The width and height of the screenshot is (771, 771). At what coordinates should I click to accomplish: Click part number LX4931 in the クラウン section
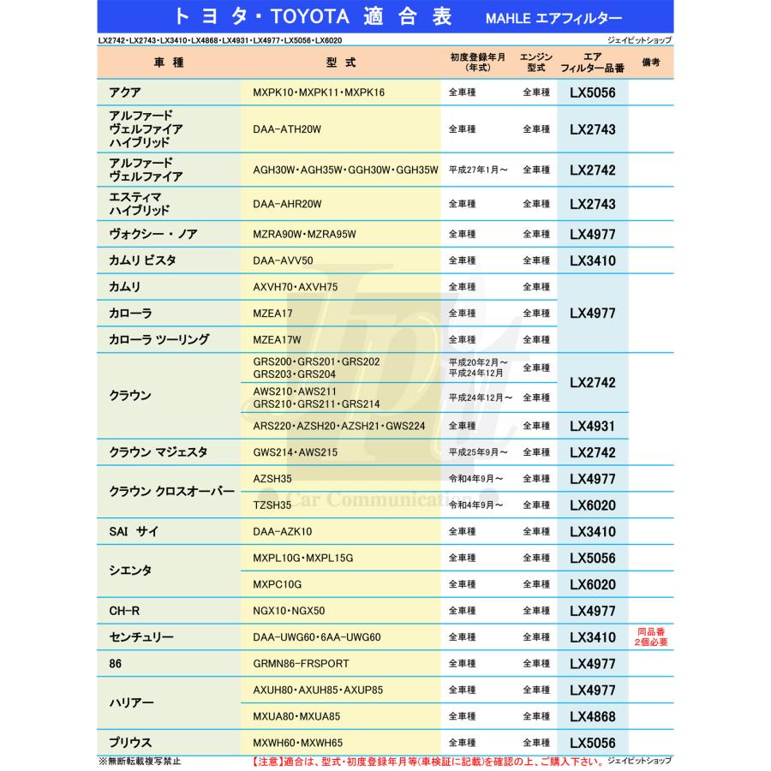(593, 426)
